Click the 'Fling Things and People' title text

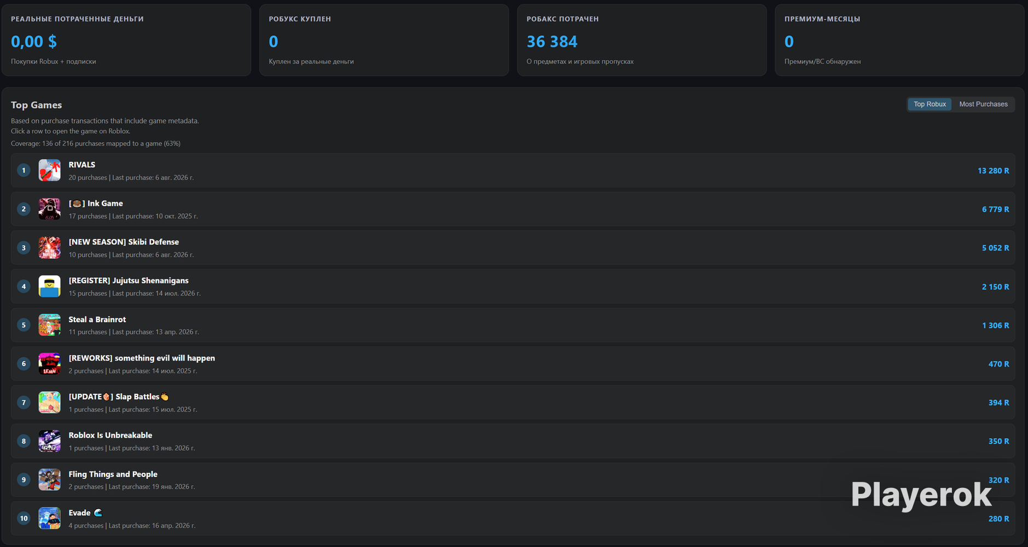click(113, 474)
